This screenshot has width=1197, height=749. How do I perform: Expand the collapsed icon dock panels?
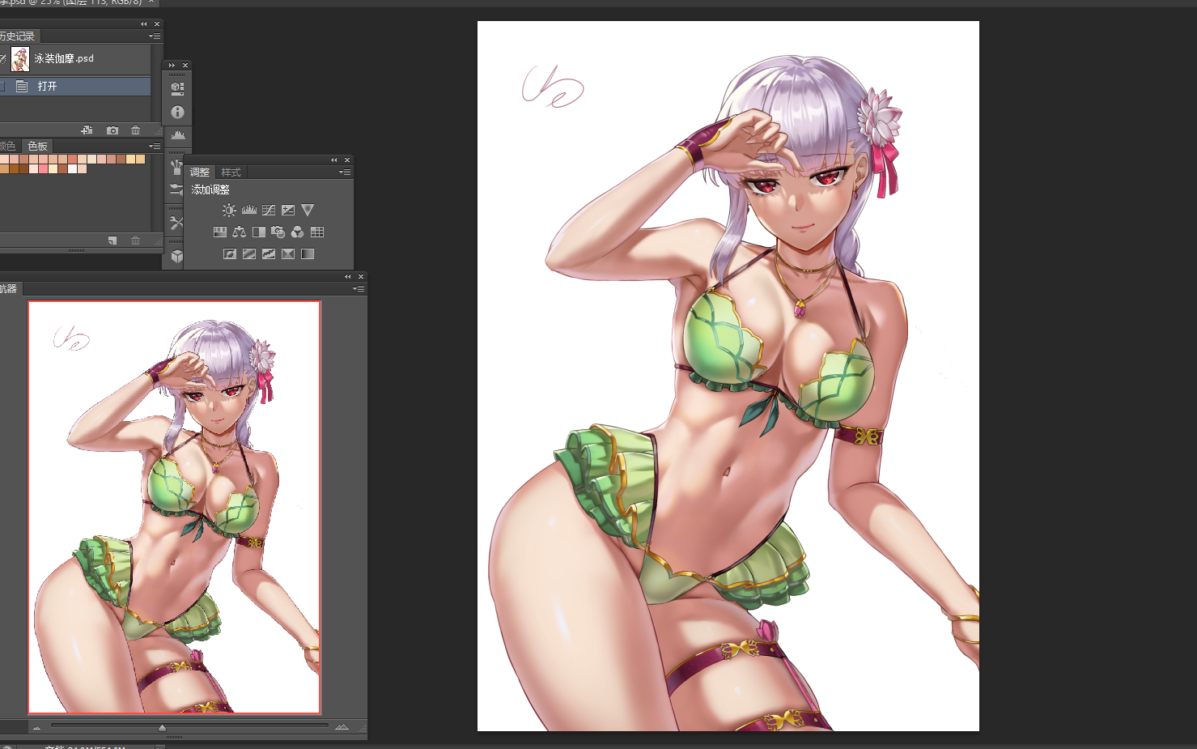(x=172, y=65)
